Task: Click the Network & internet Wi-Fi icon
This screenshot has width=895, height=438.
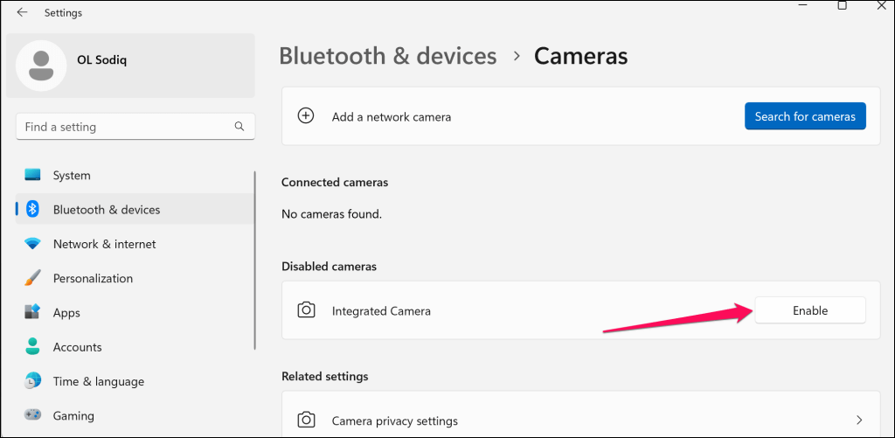Action: click(x=33, y=244)
